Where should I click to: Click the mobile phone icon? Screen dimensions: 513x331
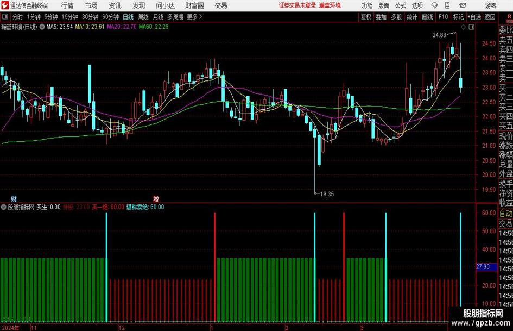coord(447,5)
